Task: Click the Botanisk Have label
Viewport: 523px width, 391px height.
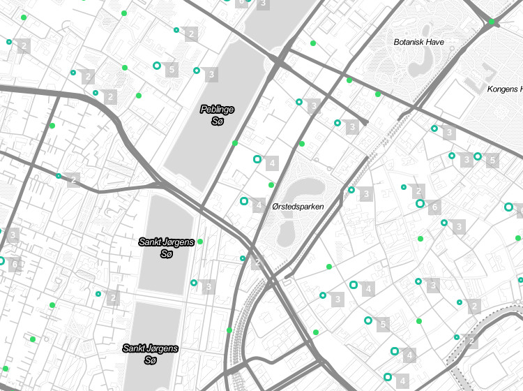Action: [x=418, y=42]
